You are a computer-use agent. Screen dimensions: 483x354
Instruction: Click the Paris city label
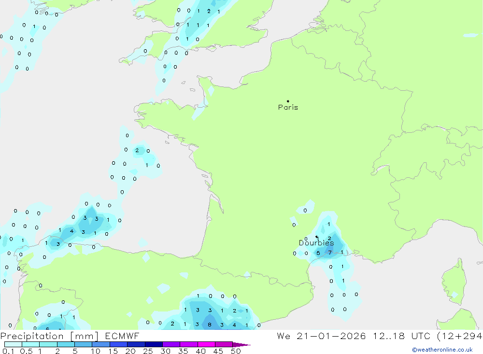(x=288, y=107)
